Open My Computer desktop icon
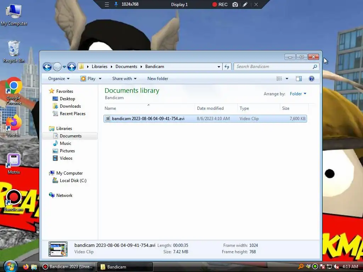This screenshot has width=363, height=272. pos(14,15)
